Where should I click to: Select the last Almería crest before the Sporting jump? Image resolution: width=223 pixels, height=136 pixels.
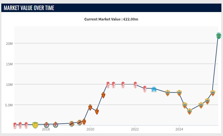pos(213,93)
